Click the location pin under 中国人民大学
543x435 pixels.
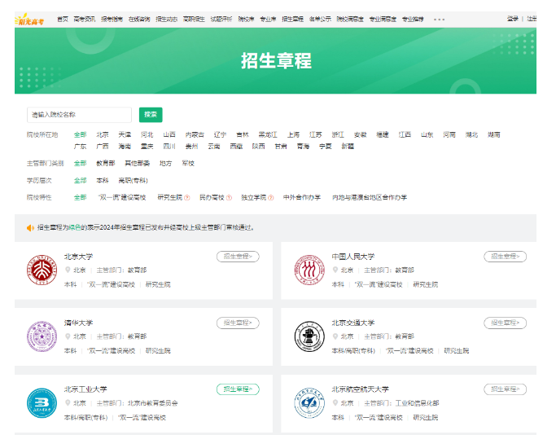(335, 270)
